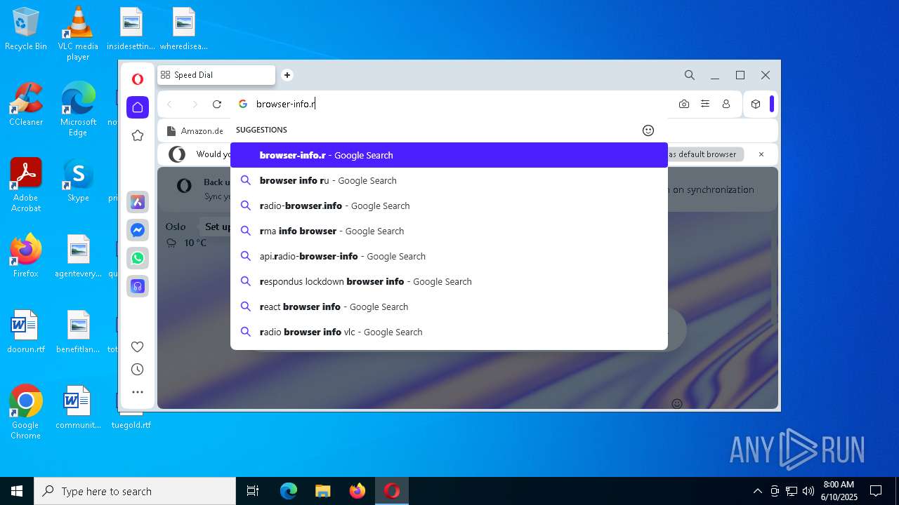This screenshot has width=899, height=505.
Task: Switch to the Speed Dial tab
Action: (x=216, y=75)
